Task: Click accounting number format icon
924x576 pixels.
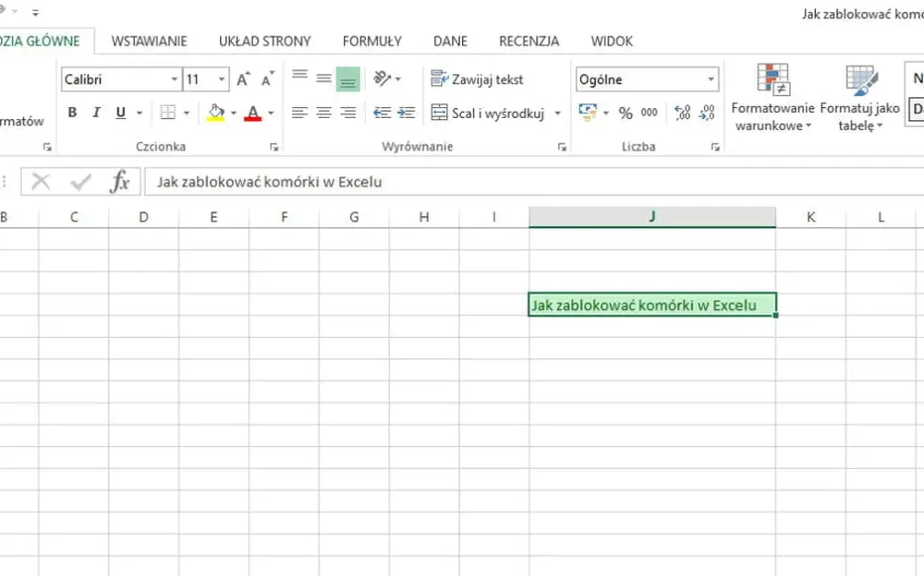Action: [588, 113]
